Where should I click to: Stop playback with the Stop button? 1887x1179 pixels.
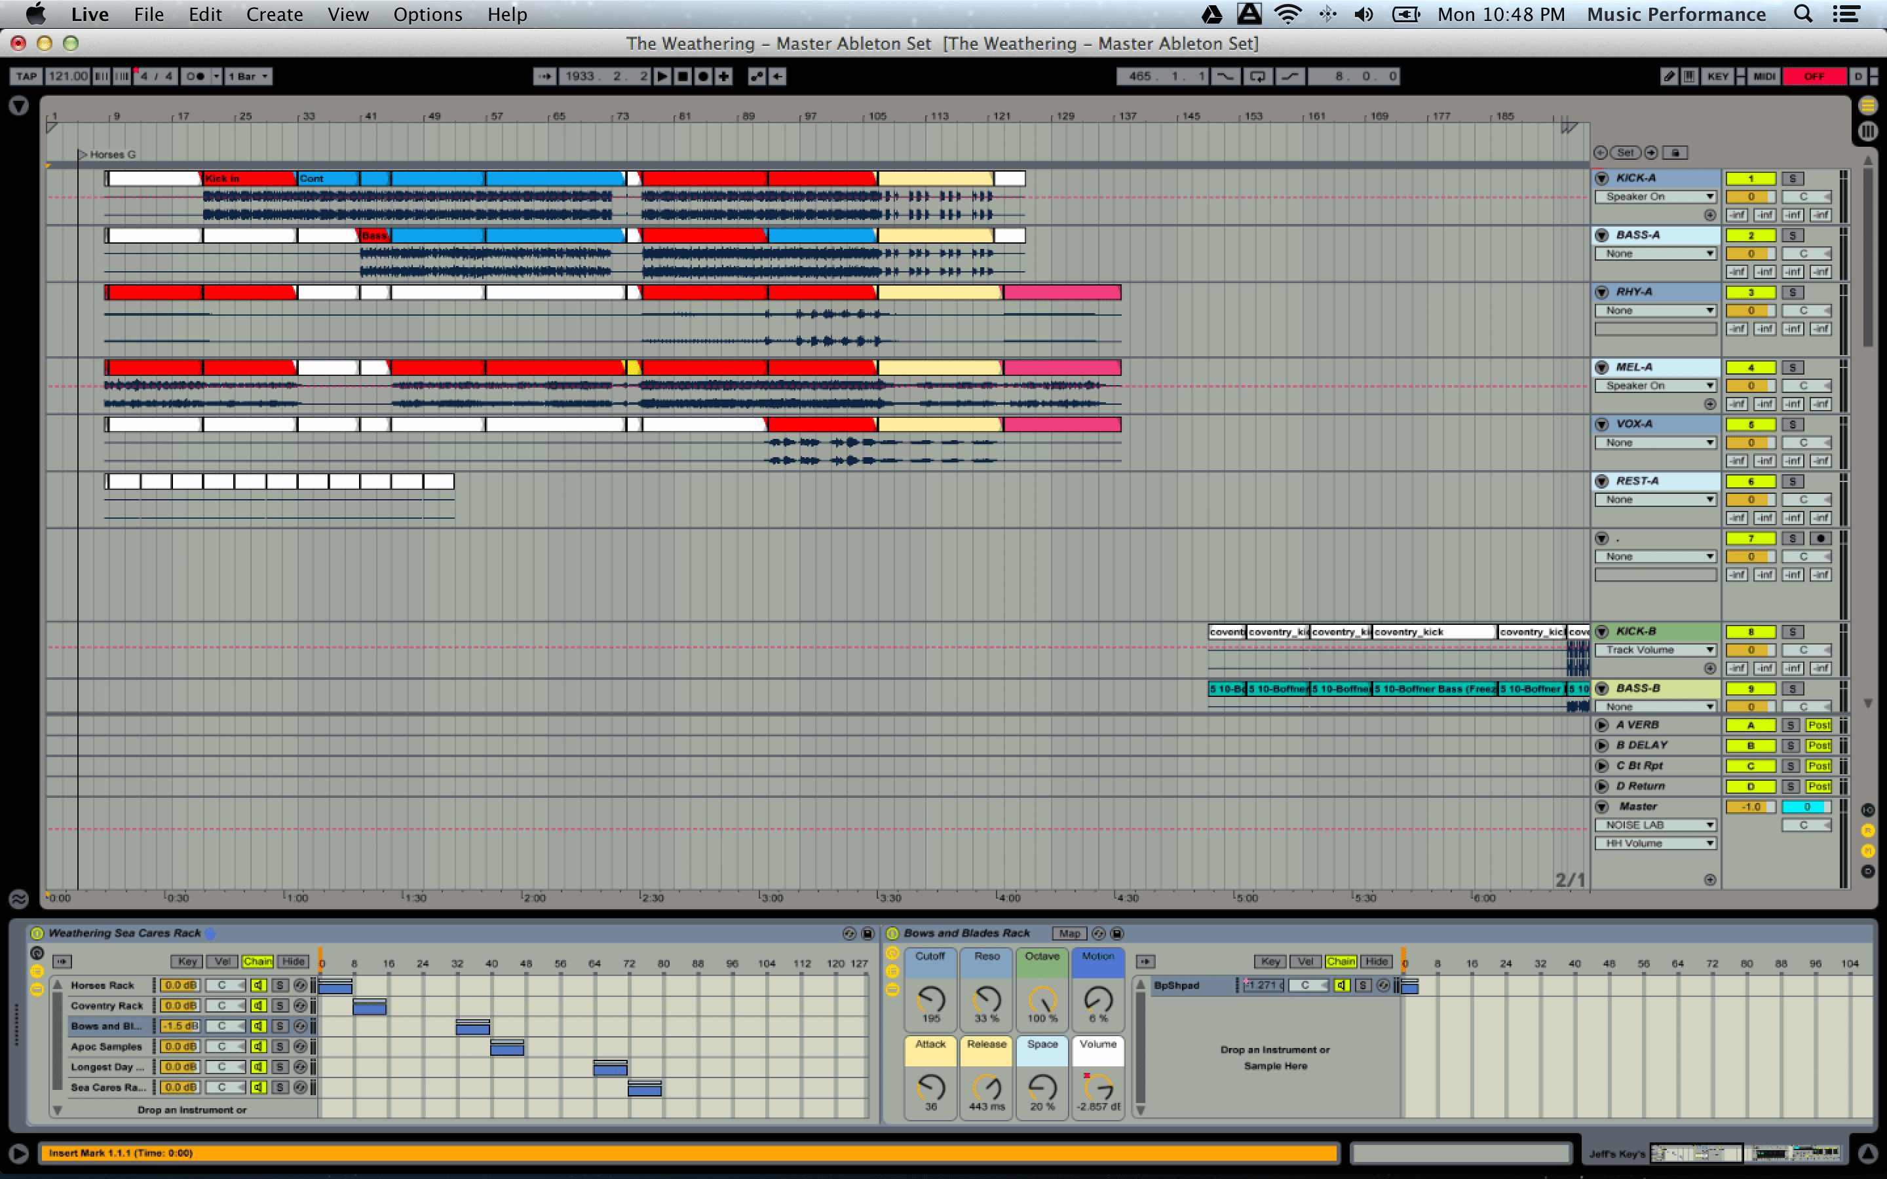(682, 75)
